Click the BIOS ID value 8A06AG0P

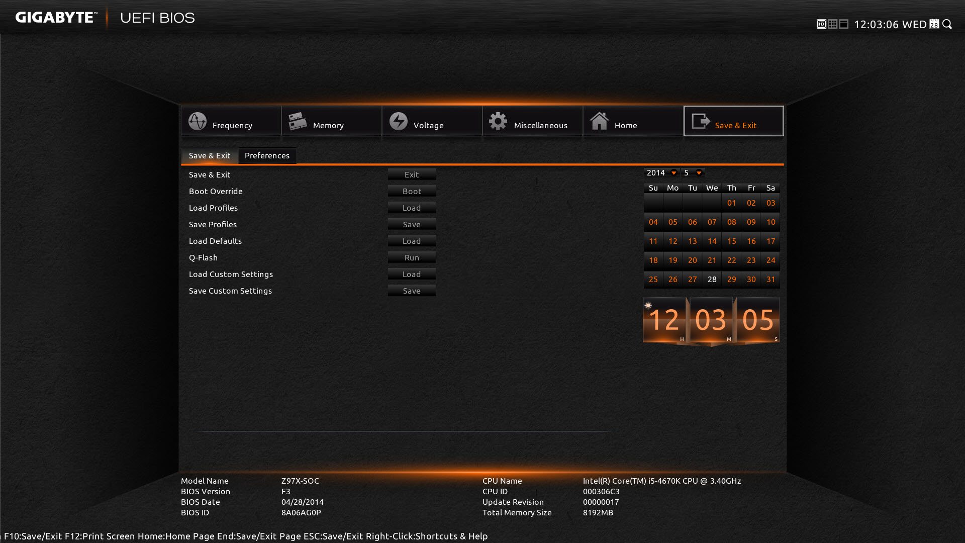pos(301,512)
